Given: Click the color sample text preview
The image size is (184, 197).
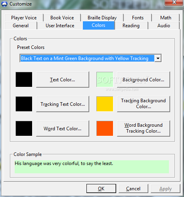Looking at the screenshot, I should tap(92, 167).
